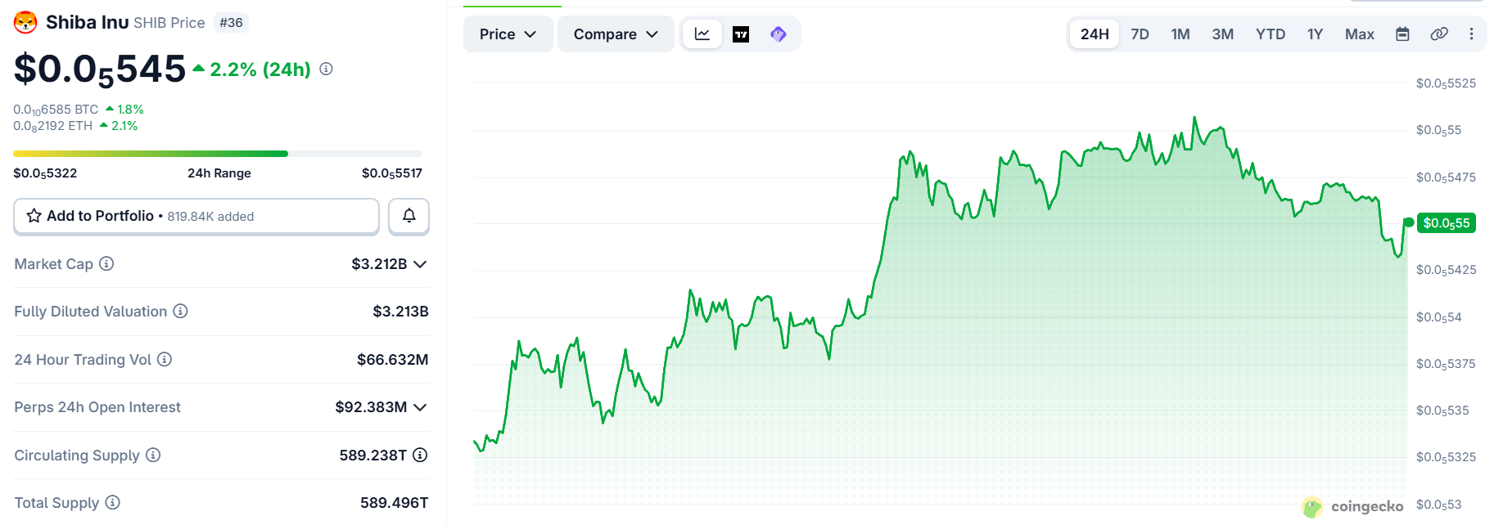
Task: Click the $92.383M open interest value
Action: pos(371,407)
